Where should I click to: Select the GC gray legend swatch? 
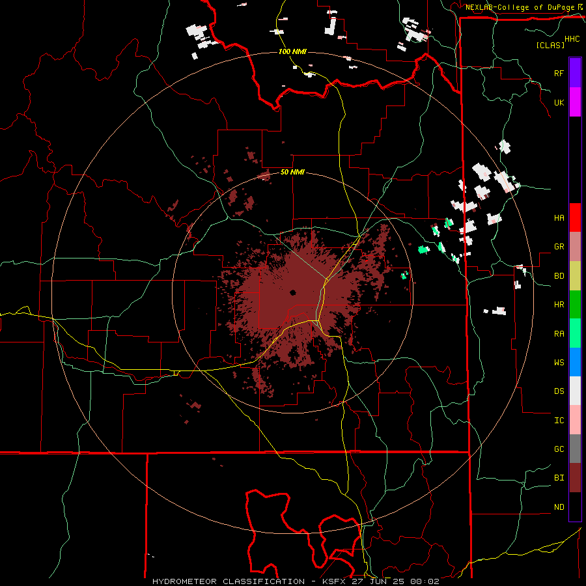pos(575,449)
